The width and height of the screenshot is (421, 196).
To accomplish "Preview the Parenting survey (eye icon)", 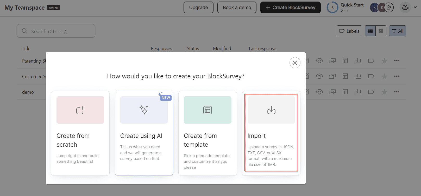I will pyautogui.click(x=319, y=61).
